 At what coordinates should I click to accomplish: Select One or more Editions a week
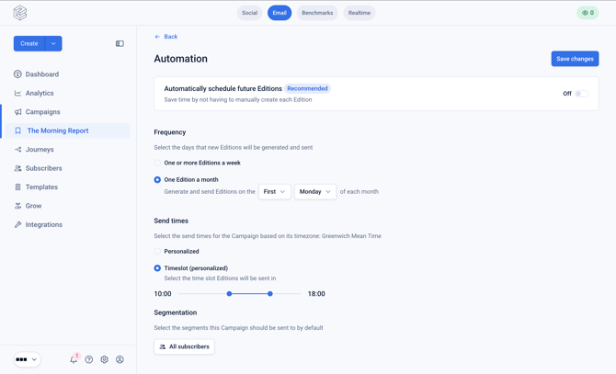pos(157,163)
